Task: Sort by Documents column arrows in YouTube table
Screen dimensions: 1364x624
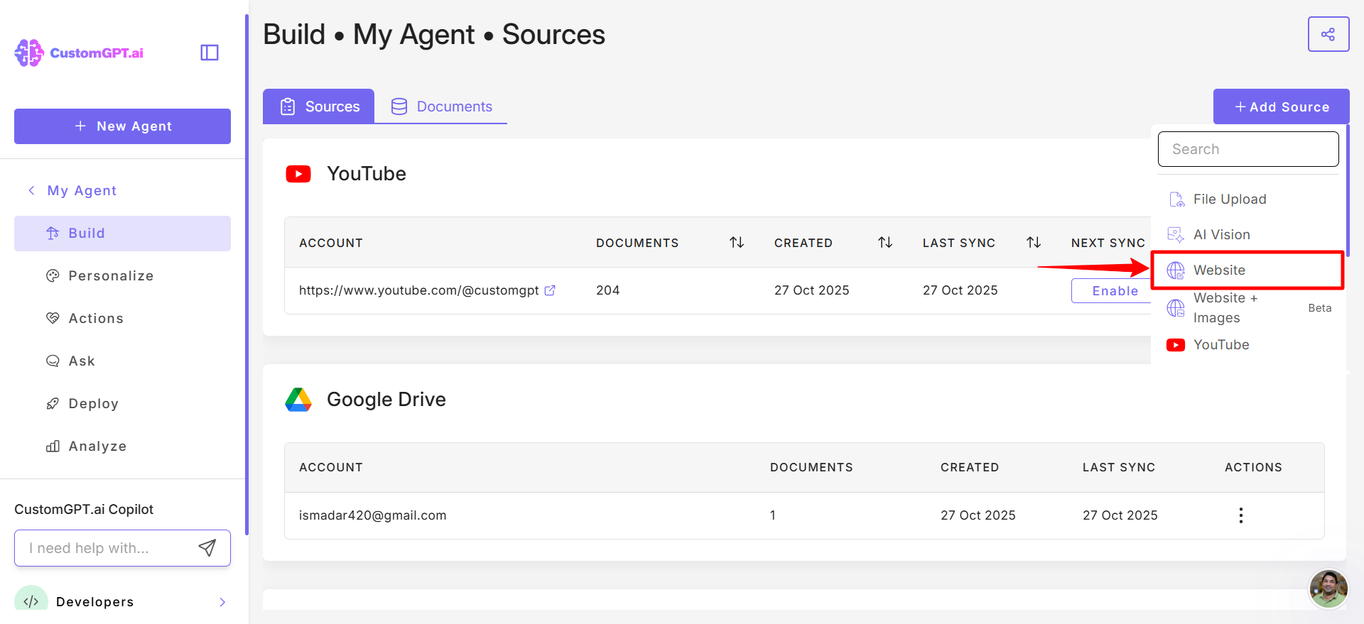Action: click(737, 243)
